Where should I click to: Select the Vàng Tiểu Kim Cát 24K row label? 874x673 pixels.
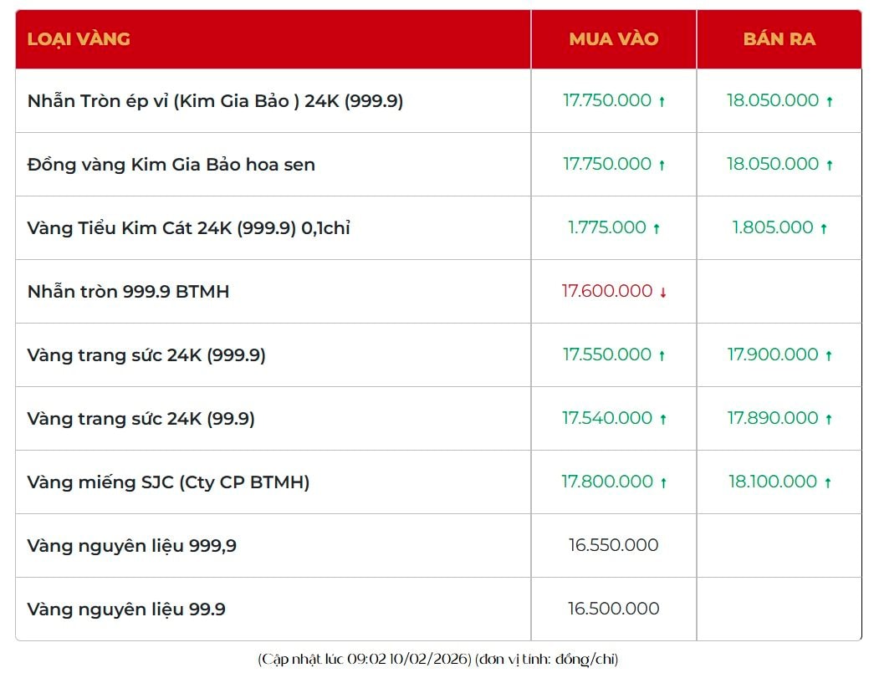[188, 228]
